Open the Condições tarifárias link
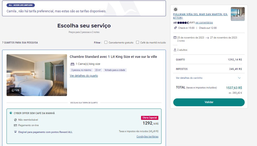The height and width of the screenshot is (146, 257). tap(147, 137)
